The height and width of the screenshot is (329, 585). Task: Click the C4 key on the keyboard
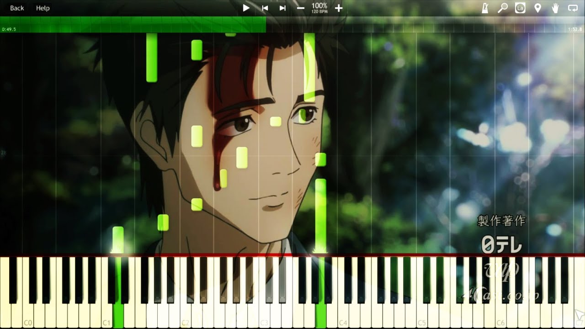343,316
